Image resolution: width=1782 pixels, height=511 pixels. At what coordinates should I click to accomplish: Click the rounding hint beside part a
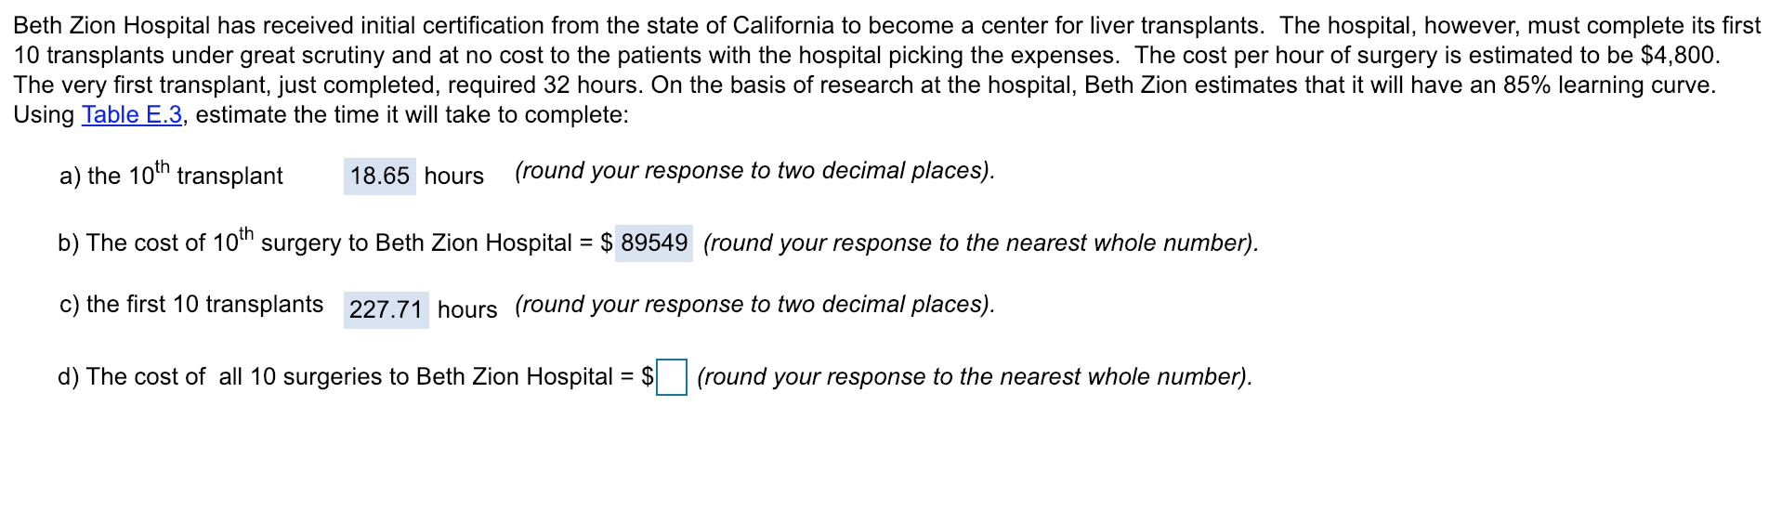pyautogui.click(x=754, y=171)
